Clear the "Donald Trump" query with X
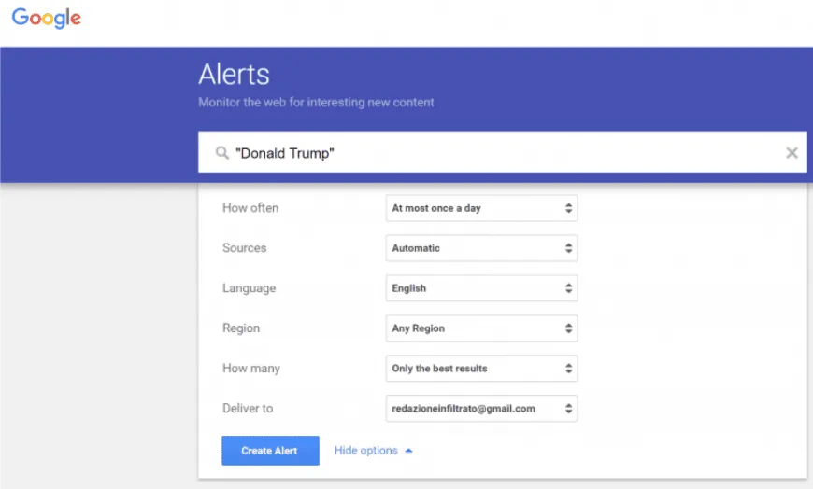This screenshot has width=813, height=489. (792, 153)
